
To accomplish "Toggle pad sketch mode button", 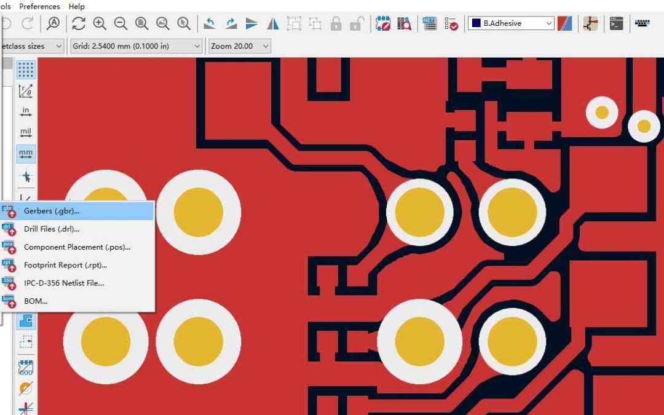I will (26, 367).
